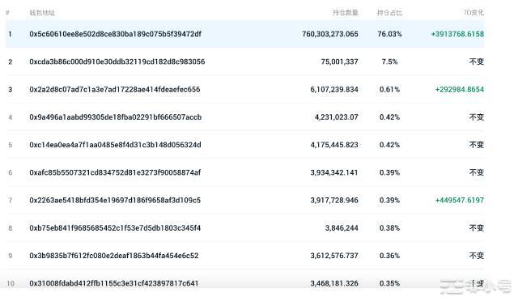The width and height of the screenshot is (518, 301).
Task: Sort by the 7D变化 column header
Action: pyautogui.click(x=473, y=13)
